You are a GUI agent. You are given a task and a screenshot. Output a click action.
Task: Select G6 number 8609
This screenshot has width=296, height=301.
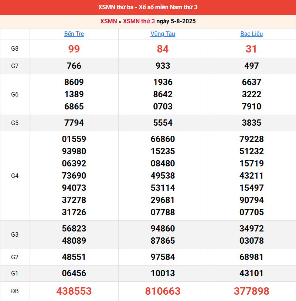click(x=74, y=82)
